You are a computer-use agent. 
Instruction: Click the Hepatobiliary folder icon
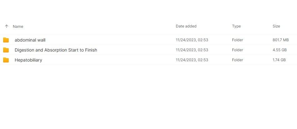click(x=6, y=60)
